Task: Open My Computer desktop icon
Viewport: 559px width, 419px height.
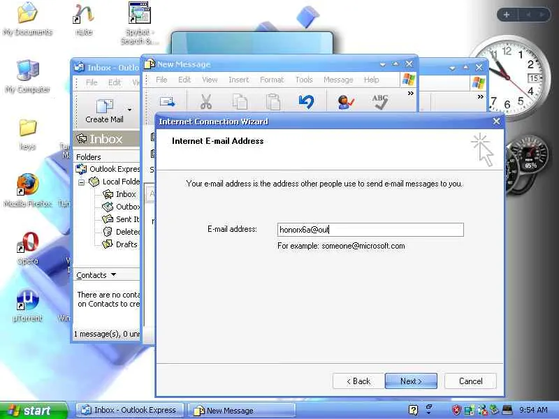Action: 27,76
